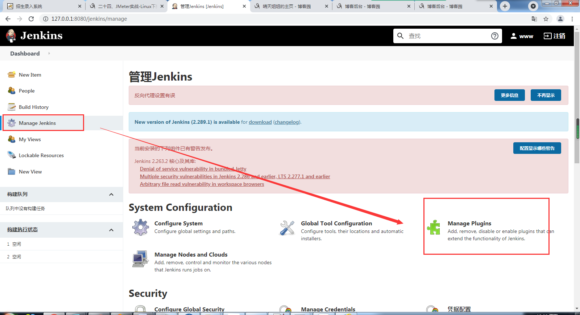
Task: Click the 构建执行状态 heading link
Action: [22, 229]
